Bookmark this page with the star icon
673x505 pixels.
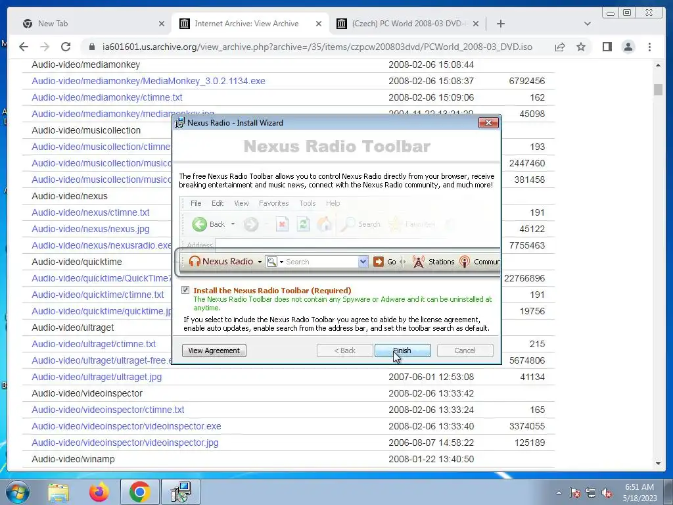click(x=581, y=47)
